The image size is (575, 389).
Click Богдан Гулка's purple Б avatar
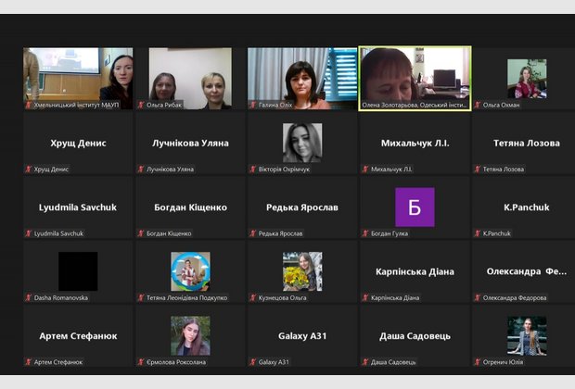[415, 207]
